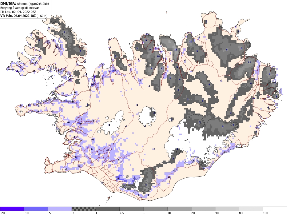Click the darkest purple -20 to -10 legend swatch
The height and width of the screenshot is (215, 287).
[x=12, y=209]
